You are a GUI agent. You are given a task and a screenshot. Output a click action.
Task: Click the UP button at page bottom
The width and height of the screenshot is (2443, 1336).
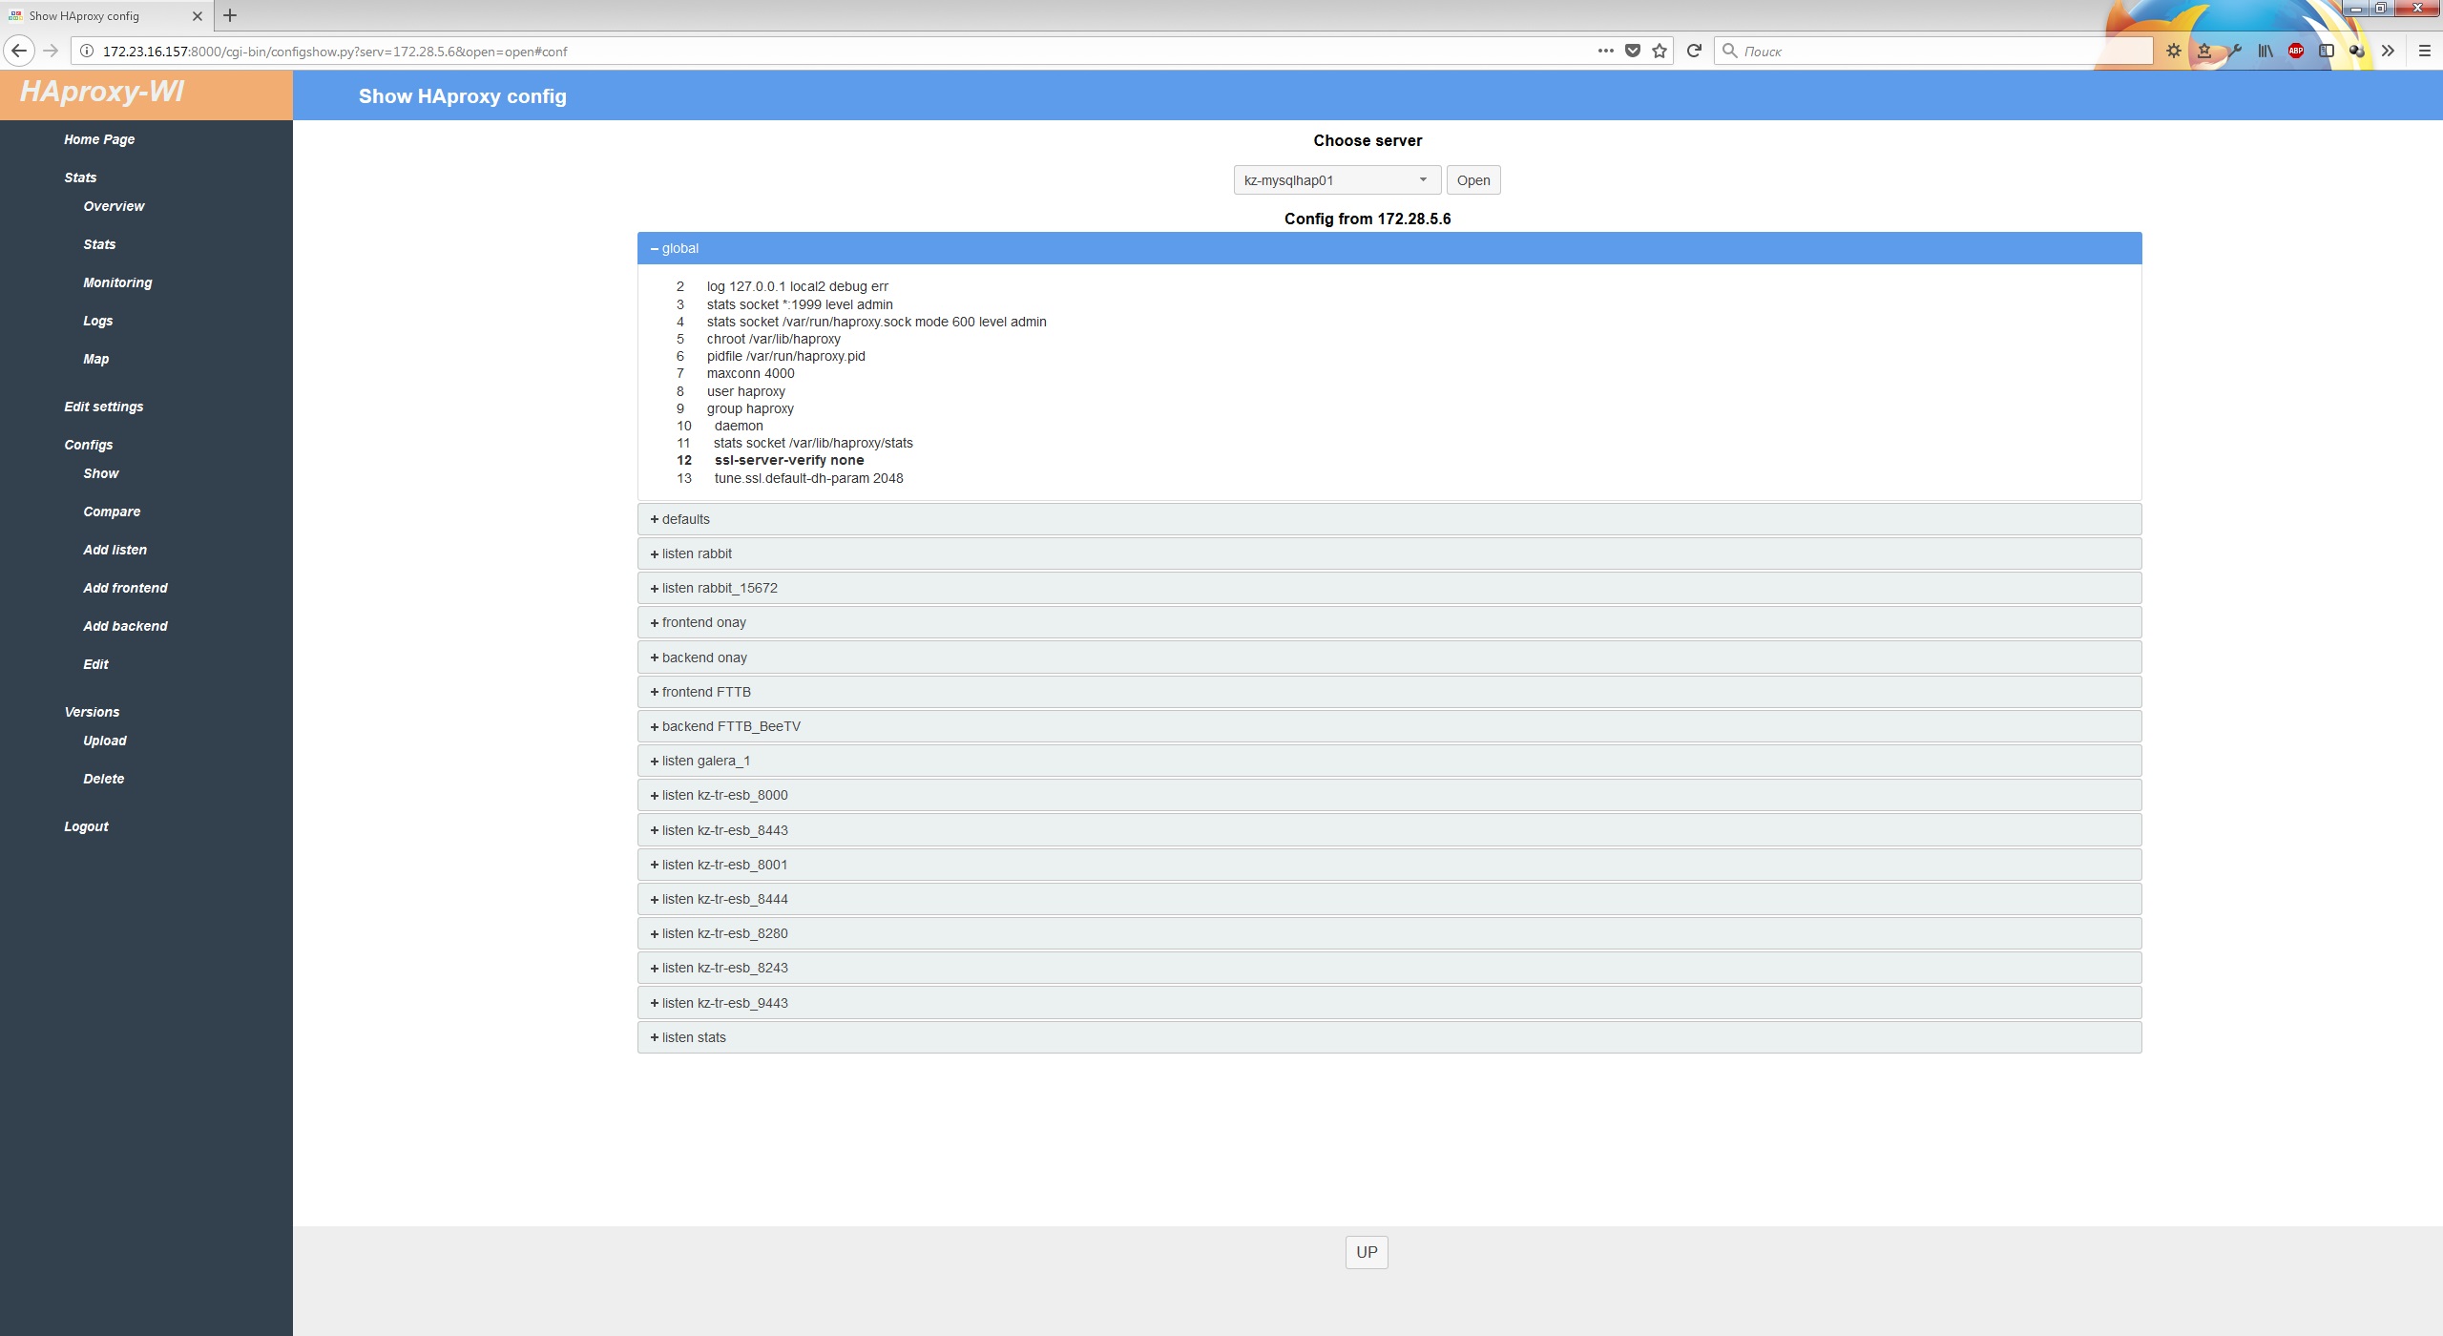(x=1367, y=1252)
